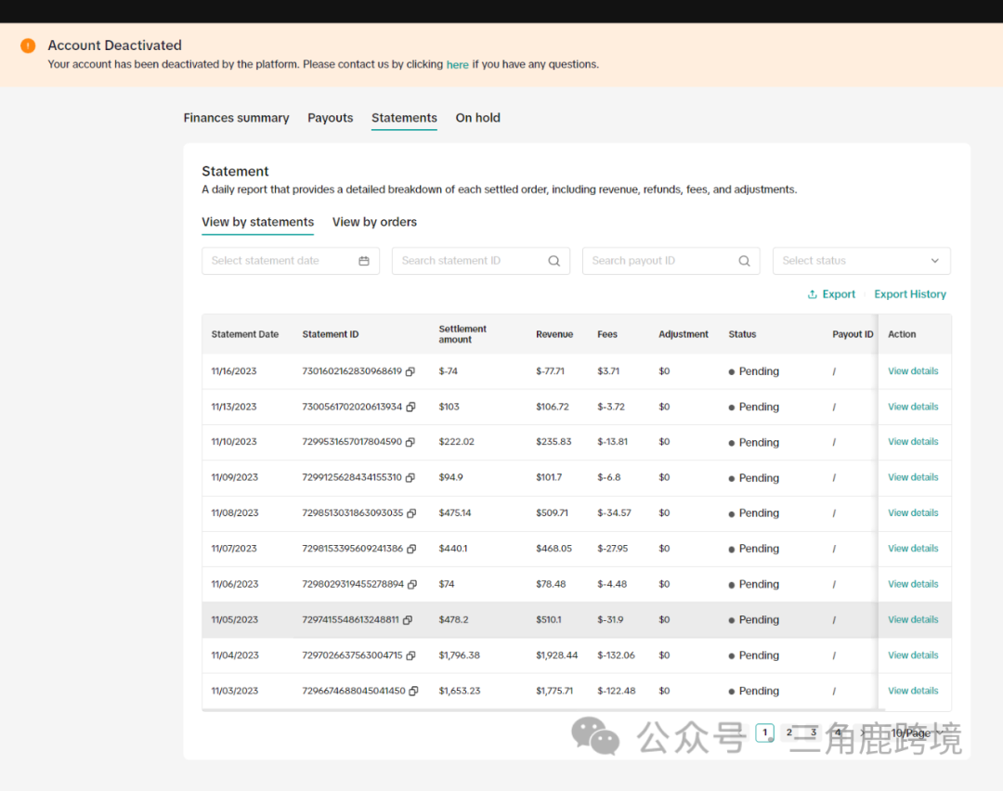Click fees value $-132.06
The height and width of the screenshot is (791, 1003).
point(616,655)
